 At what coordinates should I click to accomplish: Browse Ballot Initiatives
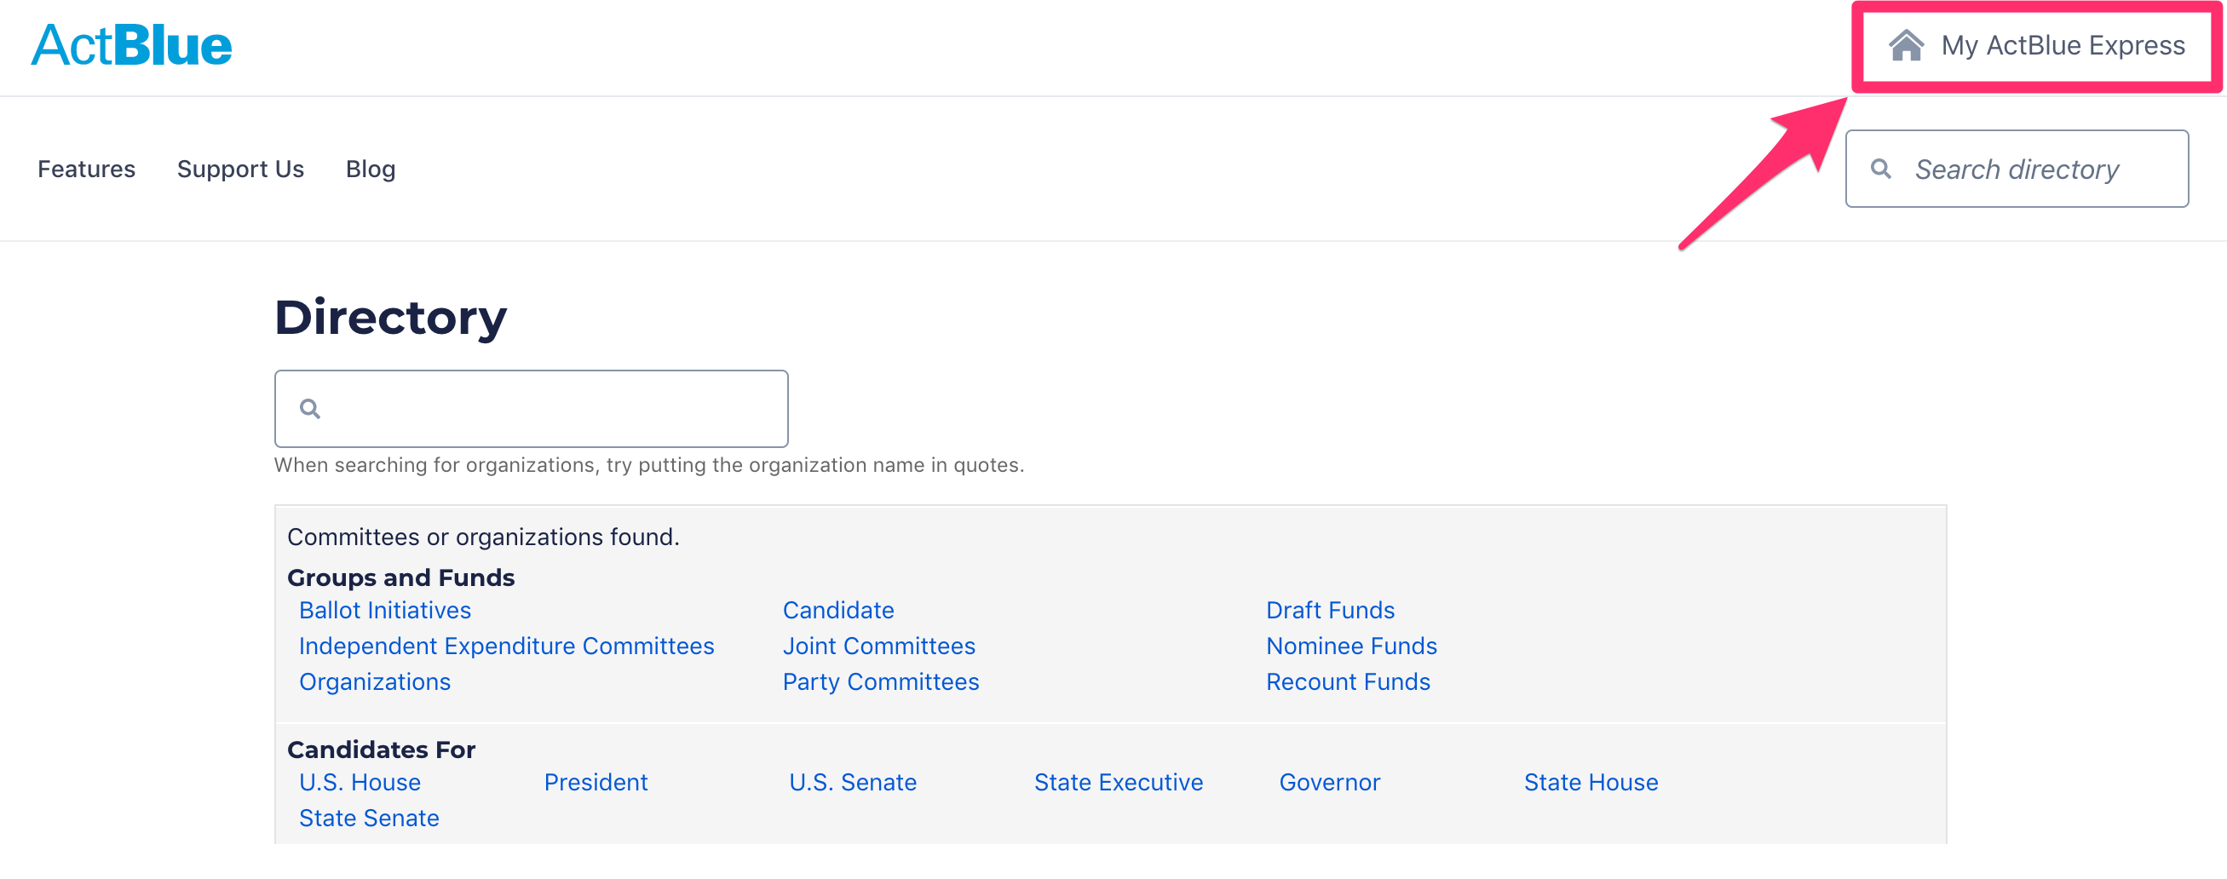point(385,610)
